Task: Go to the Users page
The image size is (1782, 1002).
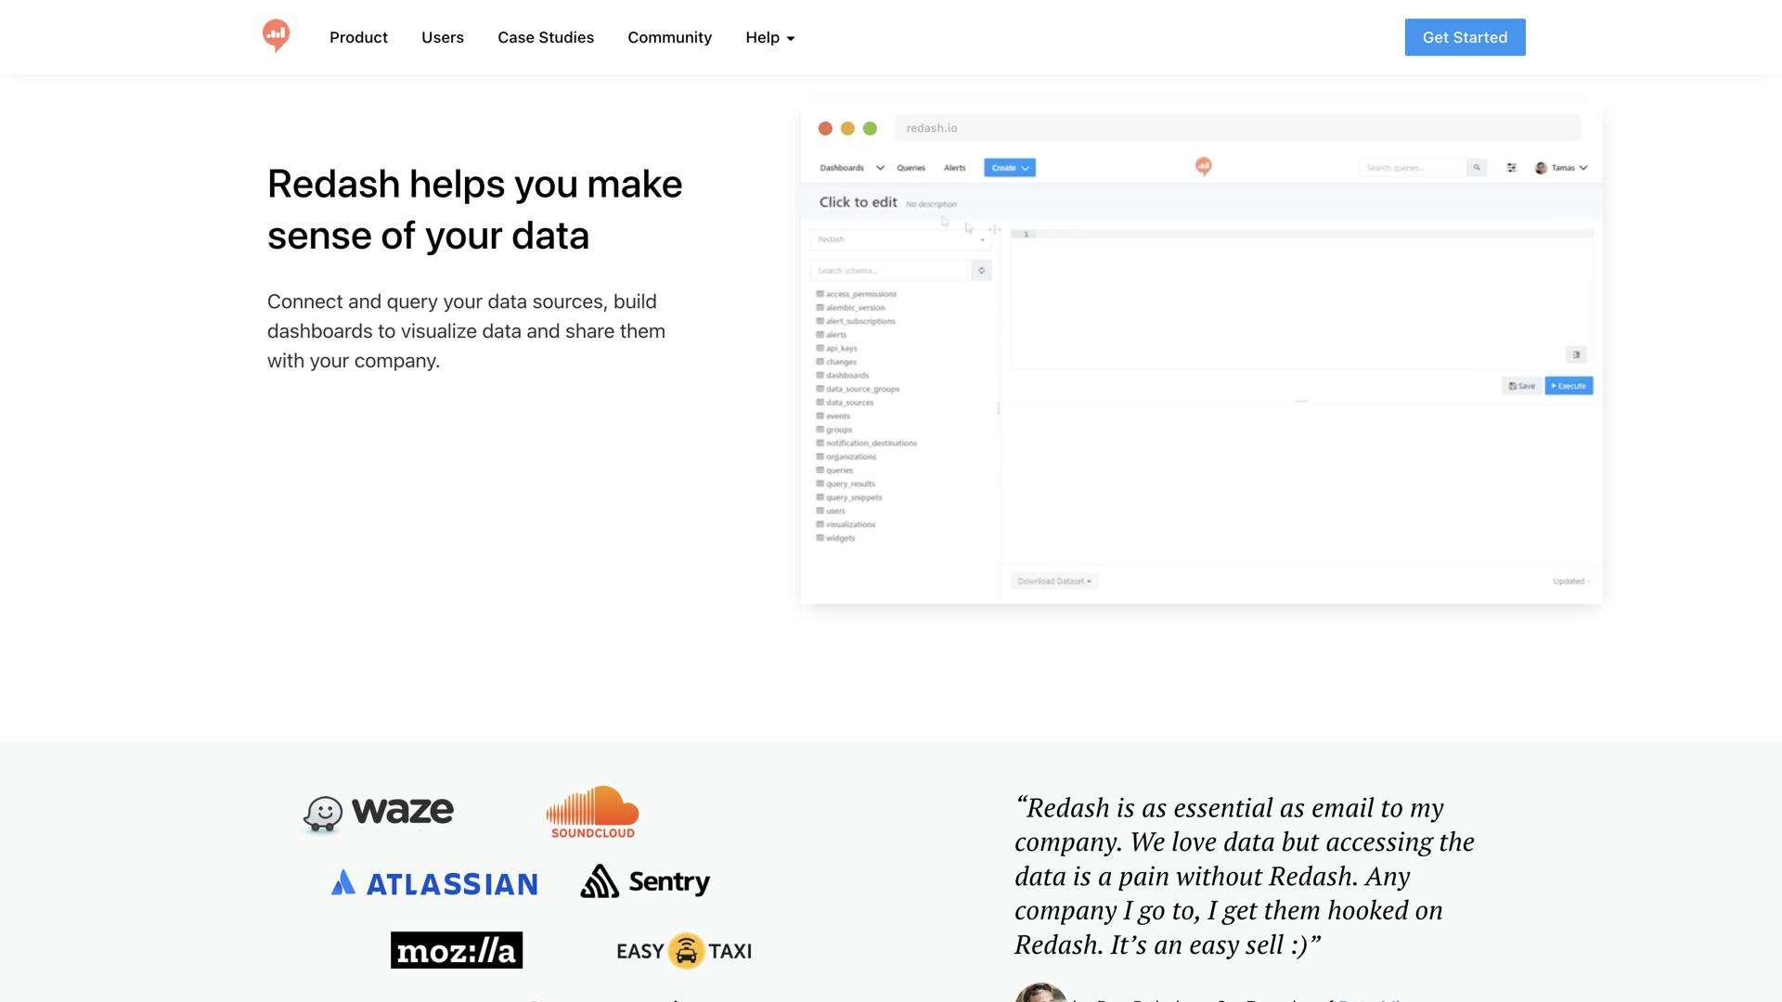Action: tap(442, 37)
